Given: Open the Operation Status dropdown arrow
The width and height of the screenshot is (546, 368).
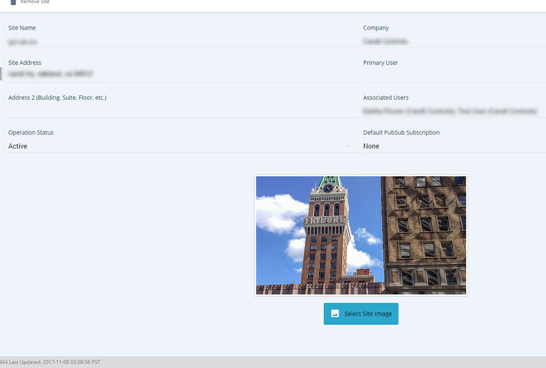Looking at the screenshot, I should (x=349, y=146).
